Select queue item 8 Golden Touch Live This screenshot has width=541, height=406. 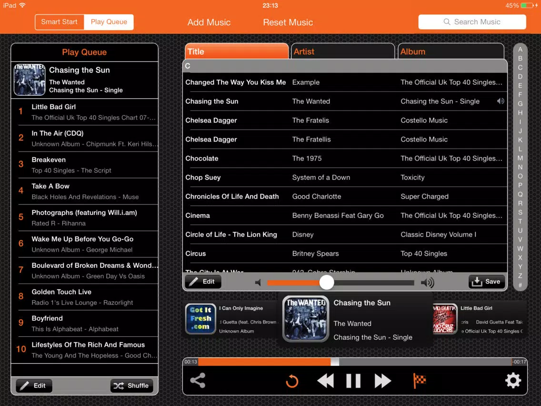click(x=85, y=297)
